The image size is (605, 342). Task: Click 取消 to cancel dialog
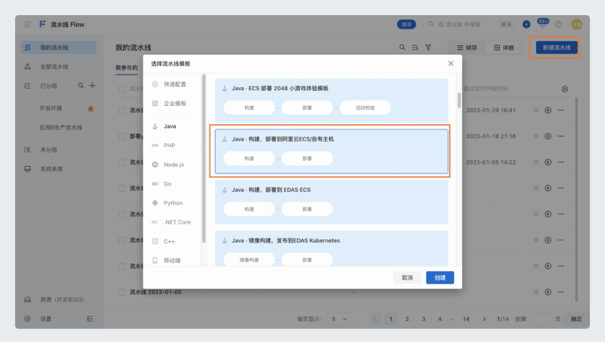(407, 278)
